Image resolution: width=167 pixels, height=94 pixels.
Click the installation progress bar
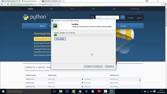pyautogui.click(x=83, y=35)
